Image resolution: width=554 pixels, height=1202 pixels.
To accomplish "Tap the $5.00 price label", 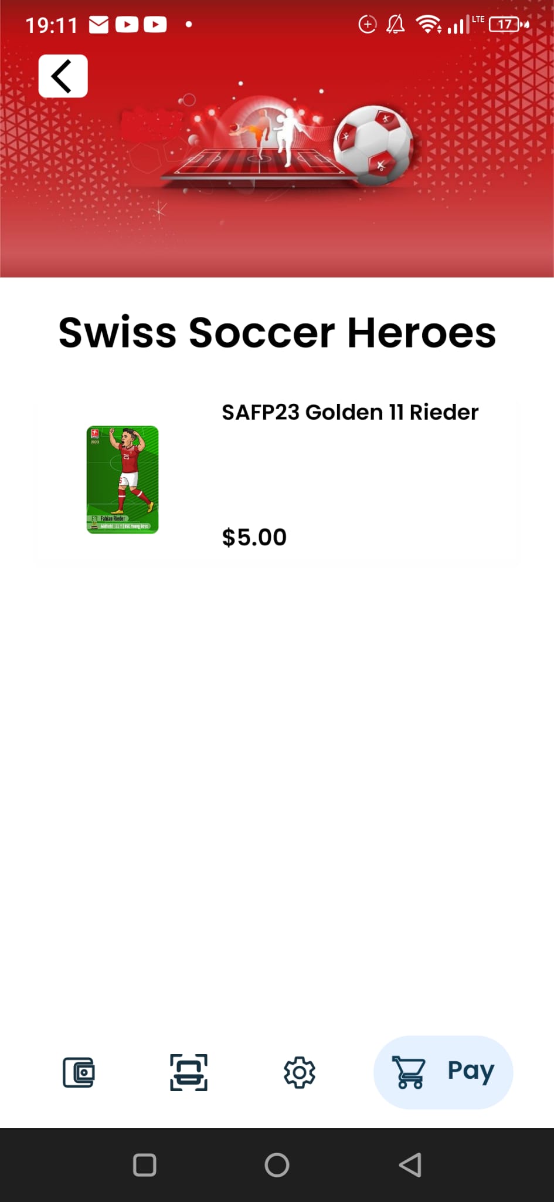I will [x=254, y=537].
